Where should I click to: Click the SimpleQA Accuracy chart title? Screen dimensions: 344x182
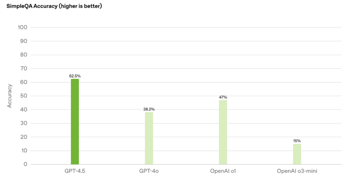coord(54,6)
